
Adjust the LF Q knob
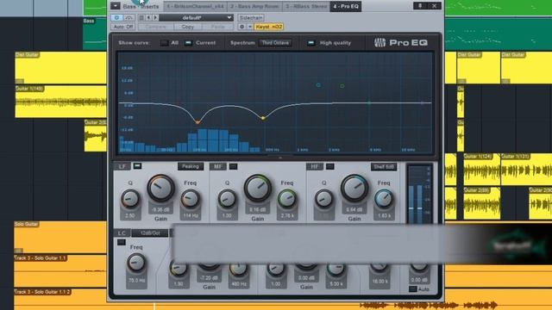point(130,199)
